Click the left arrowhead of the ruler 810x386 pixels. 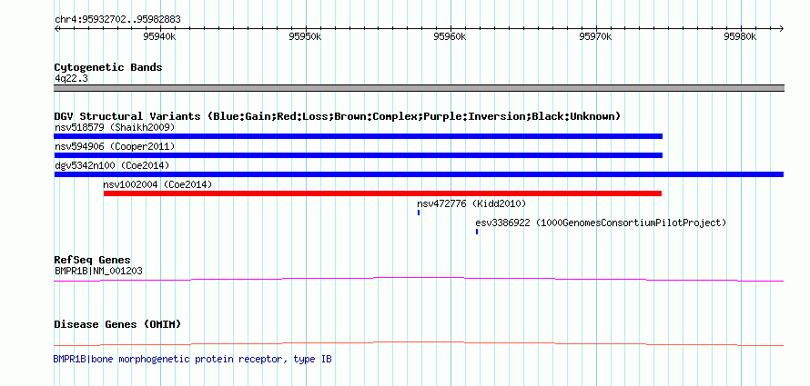[x=56, y=28]
